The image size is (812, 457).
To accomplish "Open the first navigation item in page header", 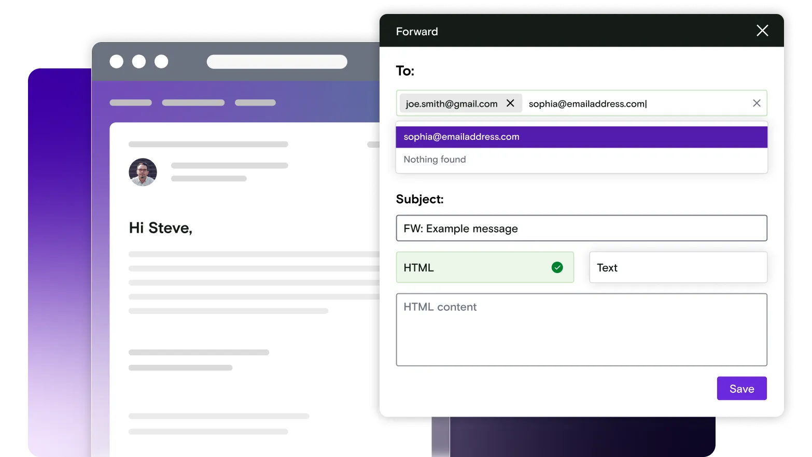I will (131, 103).
